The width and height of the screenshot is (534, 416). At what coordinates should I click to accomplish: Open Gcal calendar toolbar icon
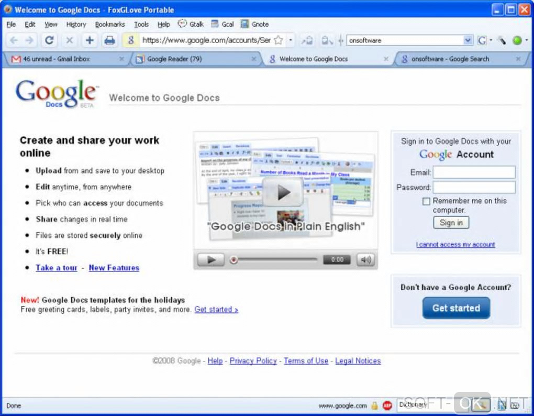pos(215,24)
